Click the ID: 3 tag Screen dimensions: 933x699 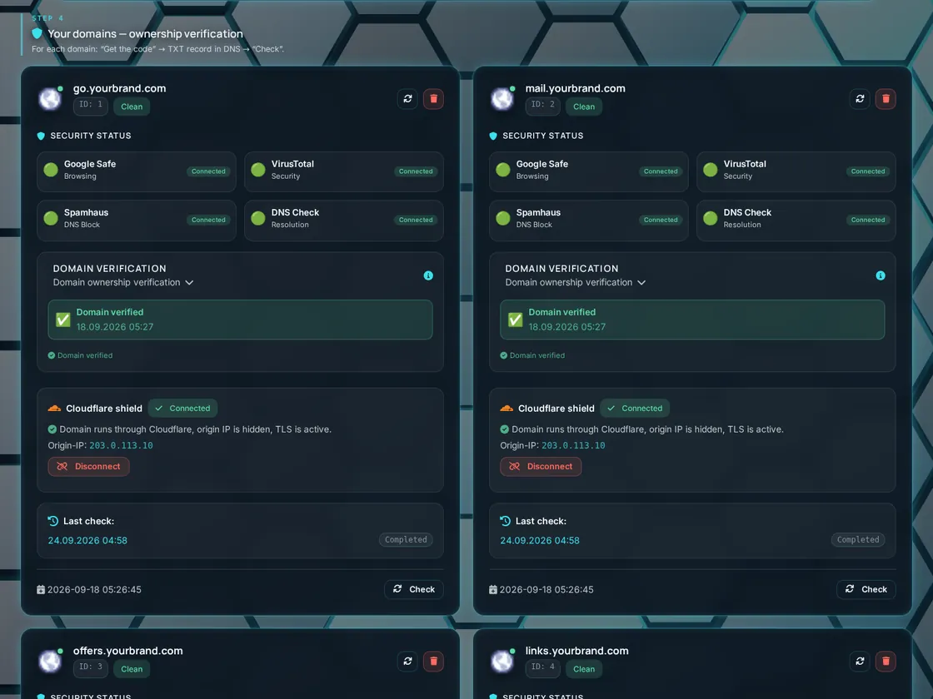click(x=91, y=667)
